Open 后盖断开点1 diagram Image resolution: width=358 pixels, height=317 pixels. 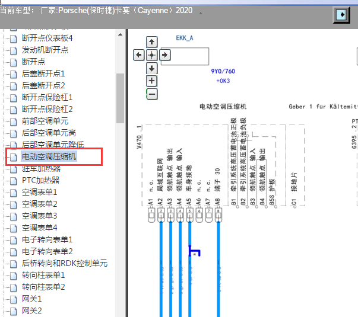coord(43,73)
